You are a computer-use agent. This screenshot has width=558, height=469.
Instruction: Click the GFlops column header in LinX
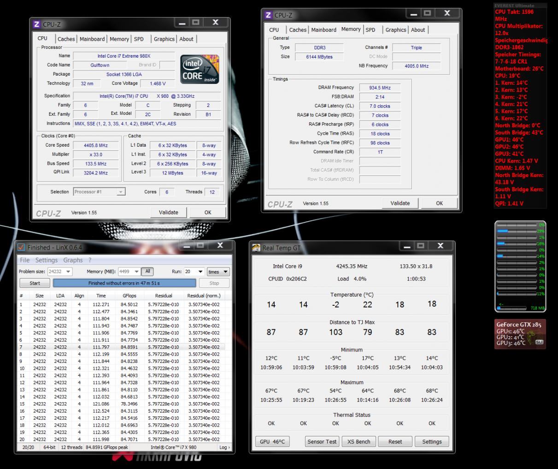[x=129, y=296]
